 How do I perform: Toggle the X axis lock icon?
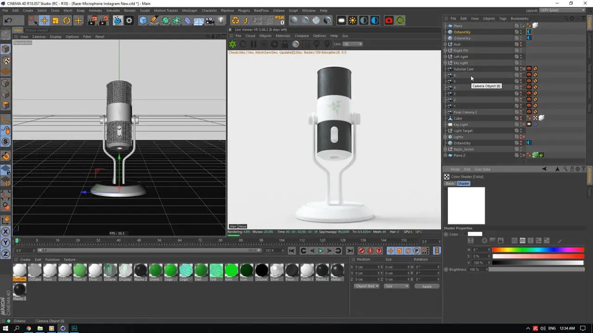[x=6, y=232]
